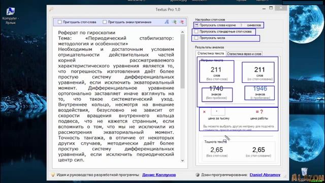Click the lightbulb icon beside the idea credit
This screenshot has width=325, height=183.
click(x=53, y=175)
